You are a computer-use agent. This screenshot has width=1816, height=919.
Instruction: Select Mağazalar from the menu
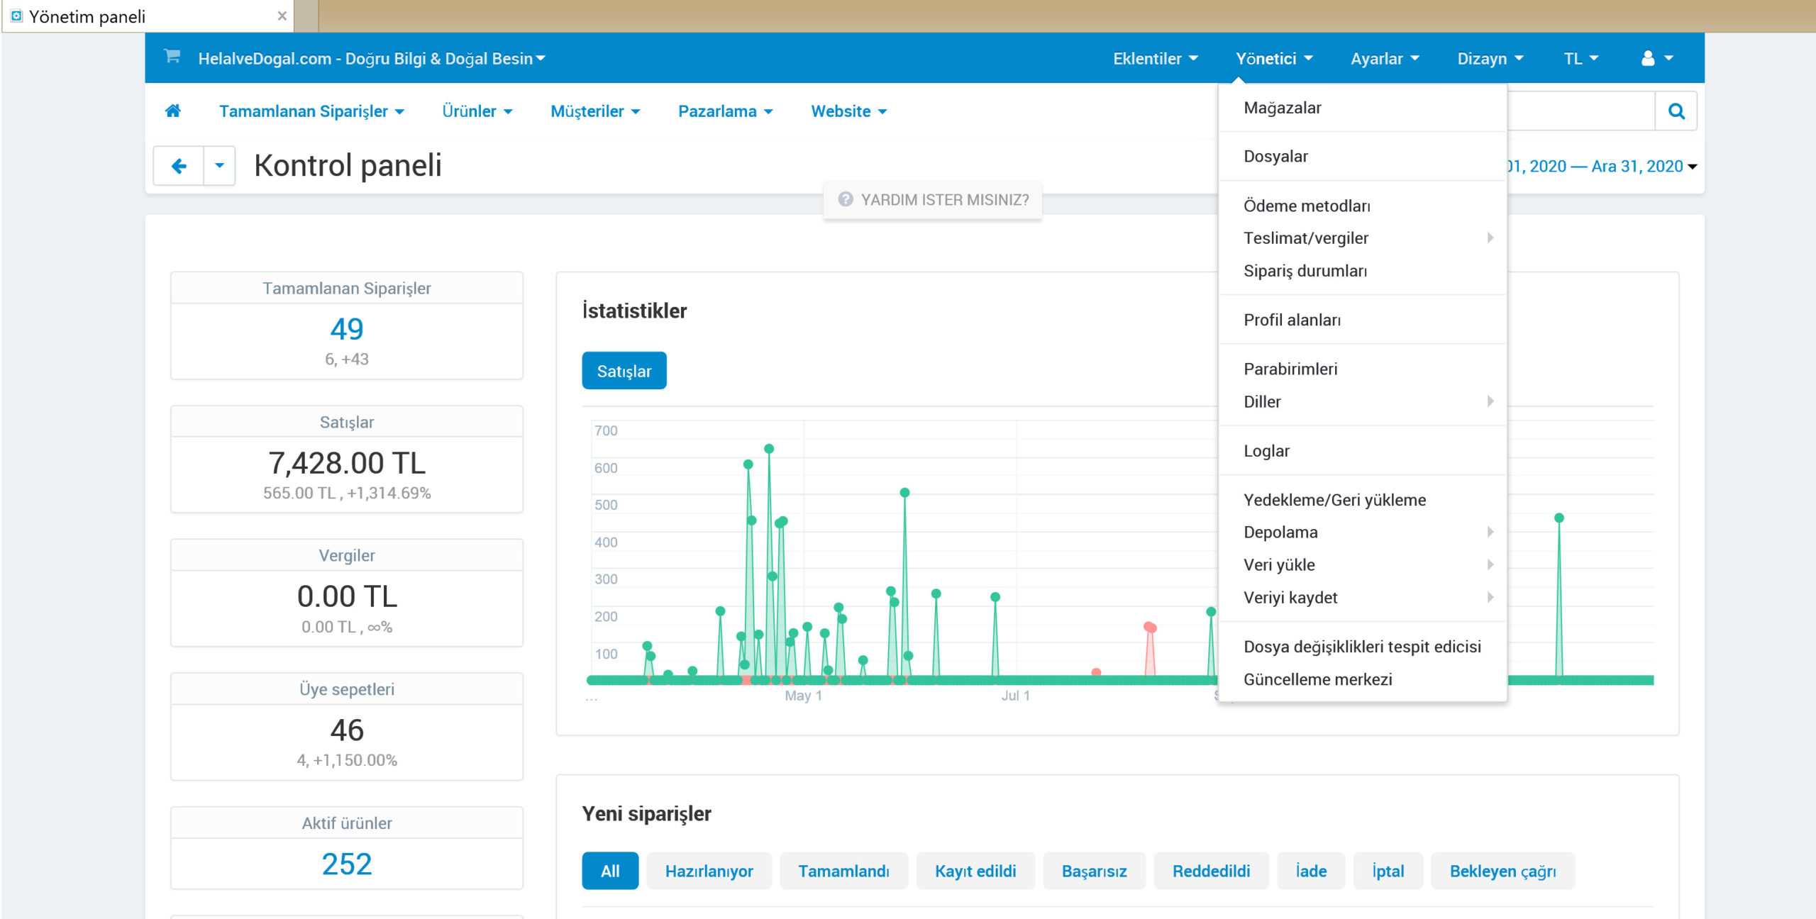[1362, 108]
